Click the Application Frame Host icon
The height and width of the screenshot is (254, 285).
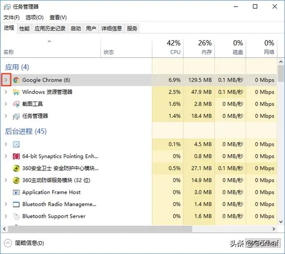[16, 193]
